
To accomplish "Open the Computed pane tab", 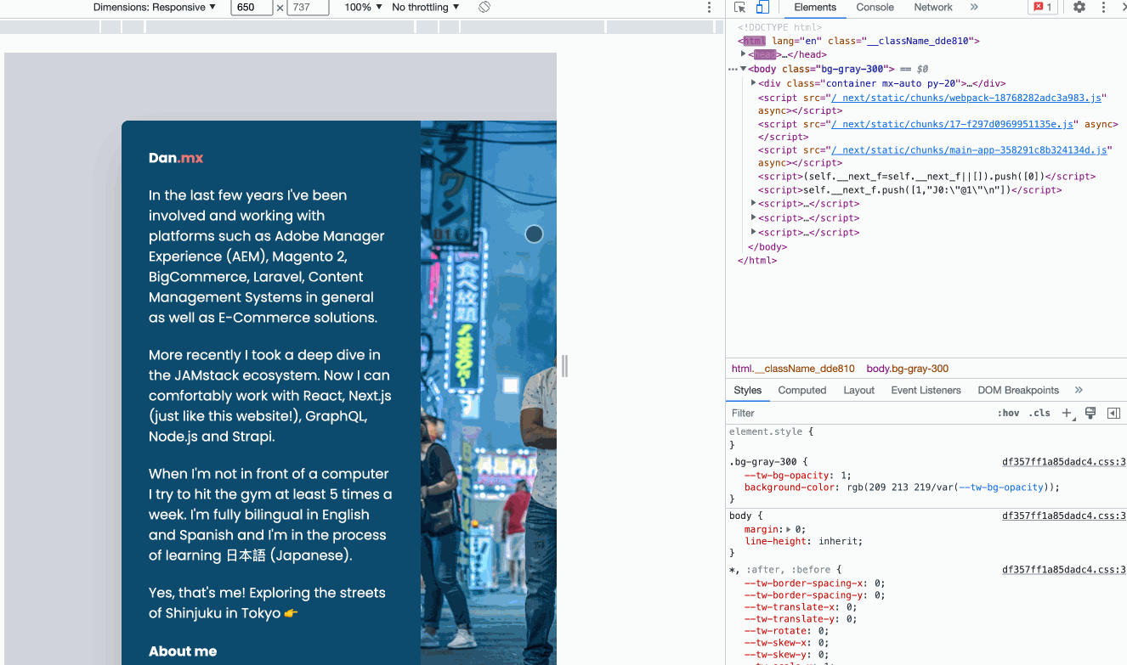I will (801, 390).
